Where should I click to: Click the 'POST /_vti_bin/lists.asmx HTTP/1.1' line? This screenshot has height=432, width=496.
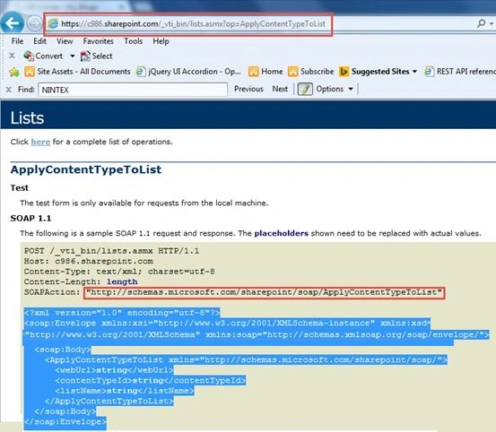[111, 251]
